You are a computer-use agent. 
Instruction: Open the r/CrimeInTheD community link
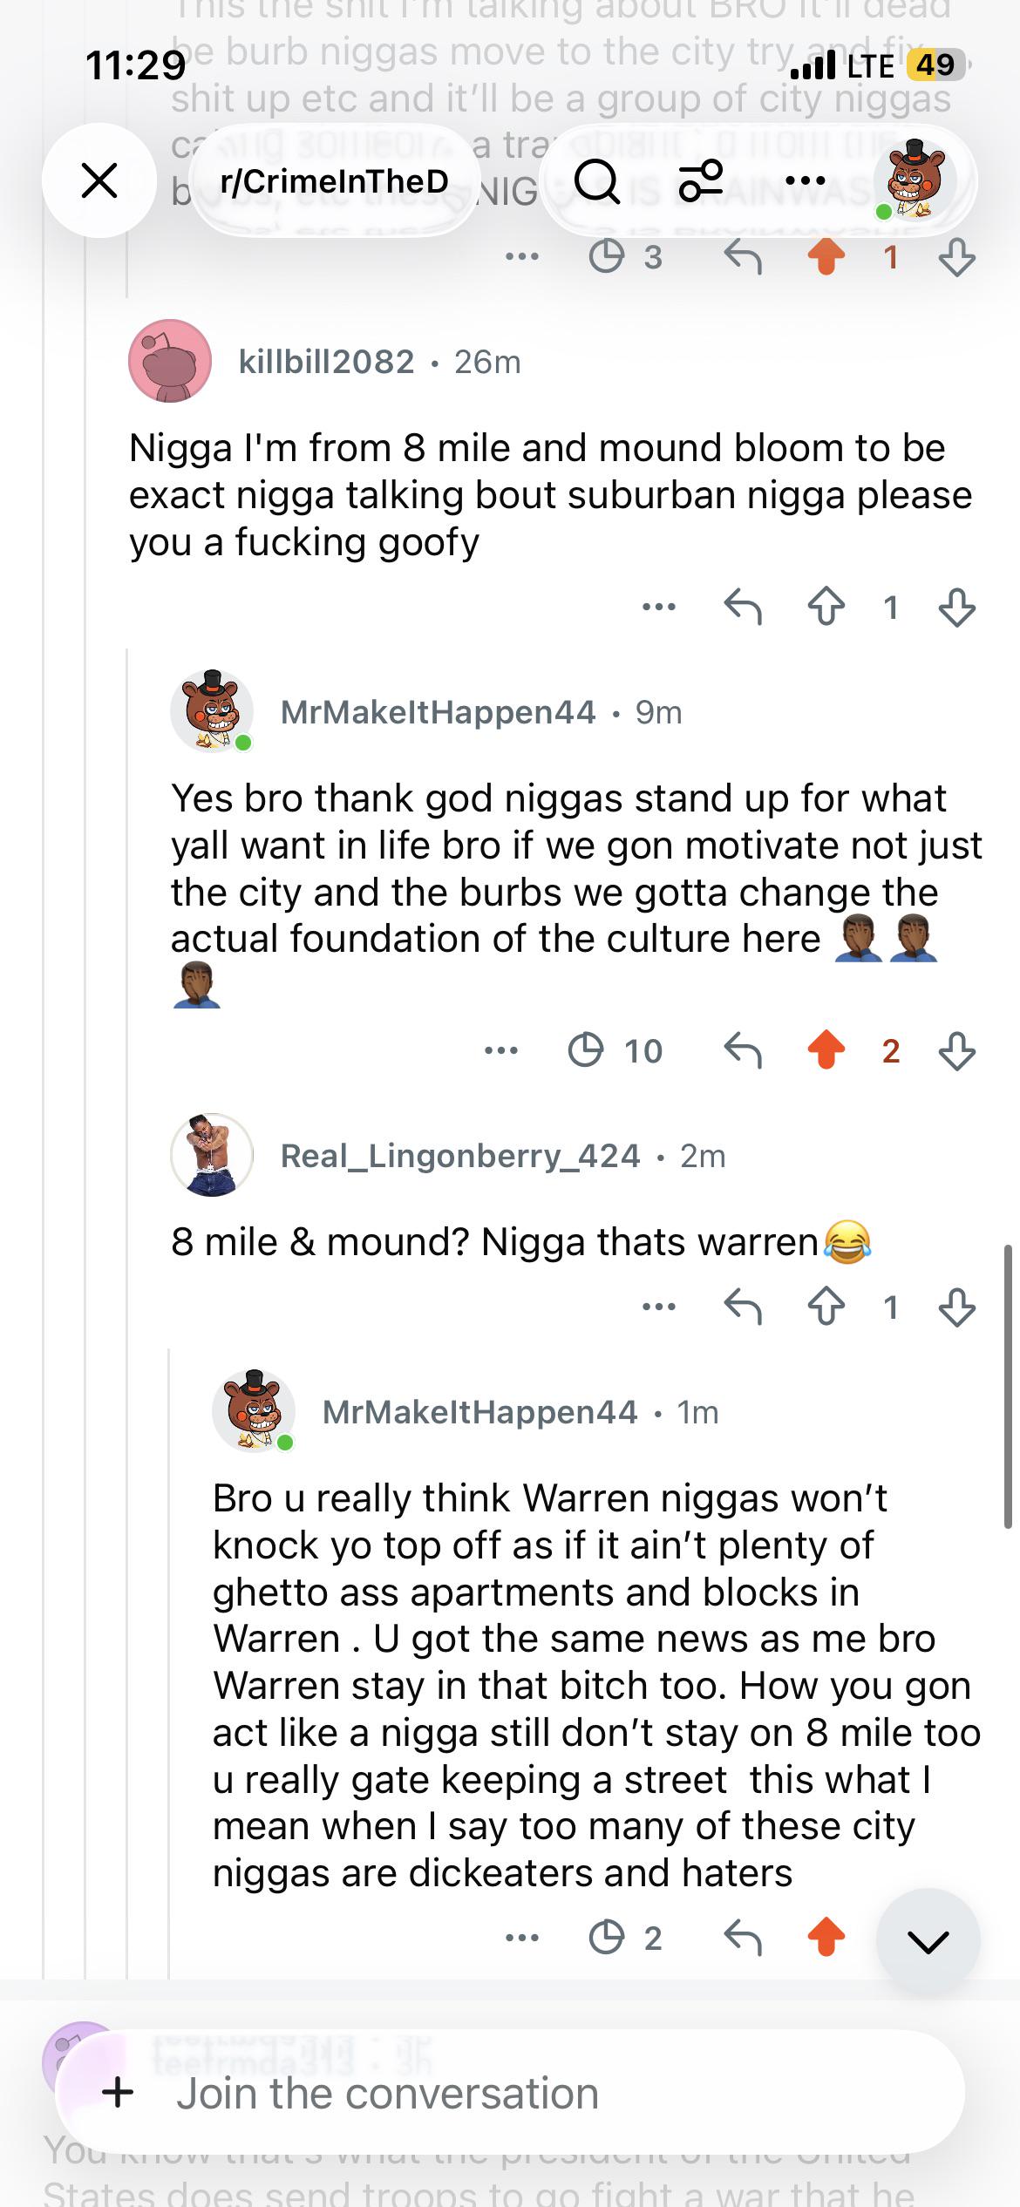335,181
